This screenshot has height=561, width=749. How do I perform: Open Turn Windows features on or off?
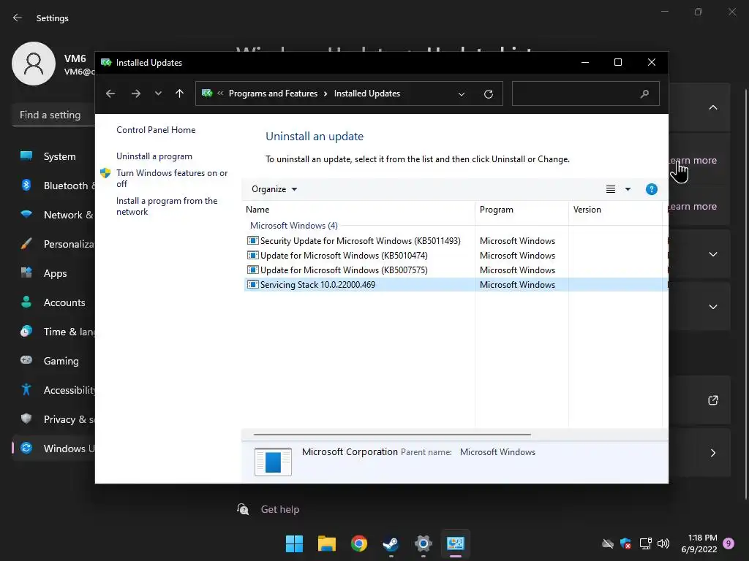172,178
